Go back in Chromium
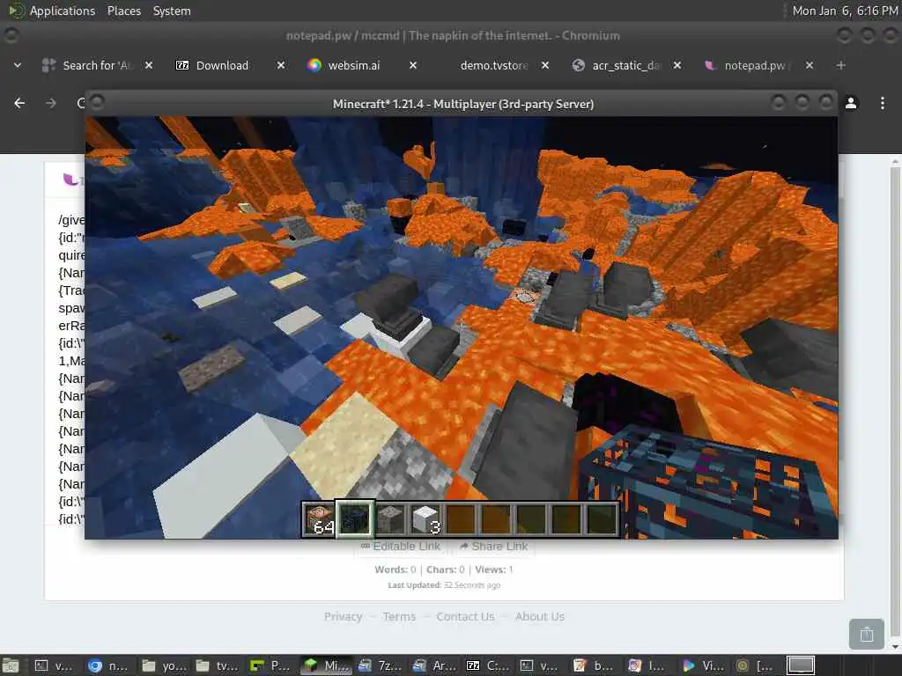The width and height of the screenshot is (902, 676). click(19, 103)
